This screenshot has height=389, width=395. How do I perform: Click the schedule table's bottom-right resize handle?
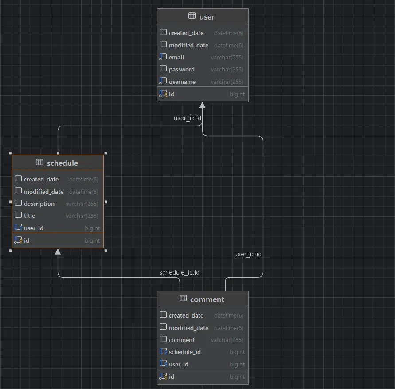point(106,251)
